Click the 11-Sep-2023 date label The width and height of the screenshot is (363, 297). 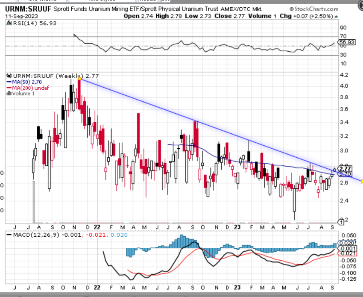(21, 16)
